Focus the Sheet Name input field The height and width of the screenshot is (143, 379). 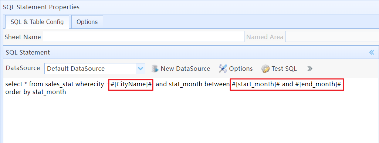(143, 37)
